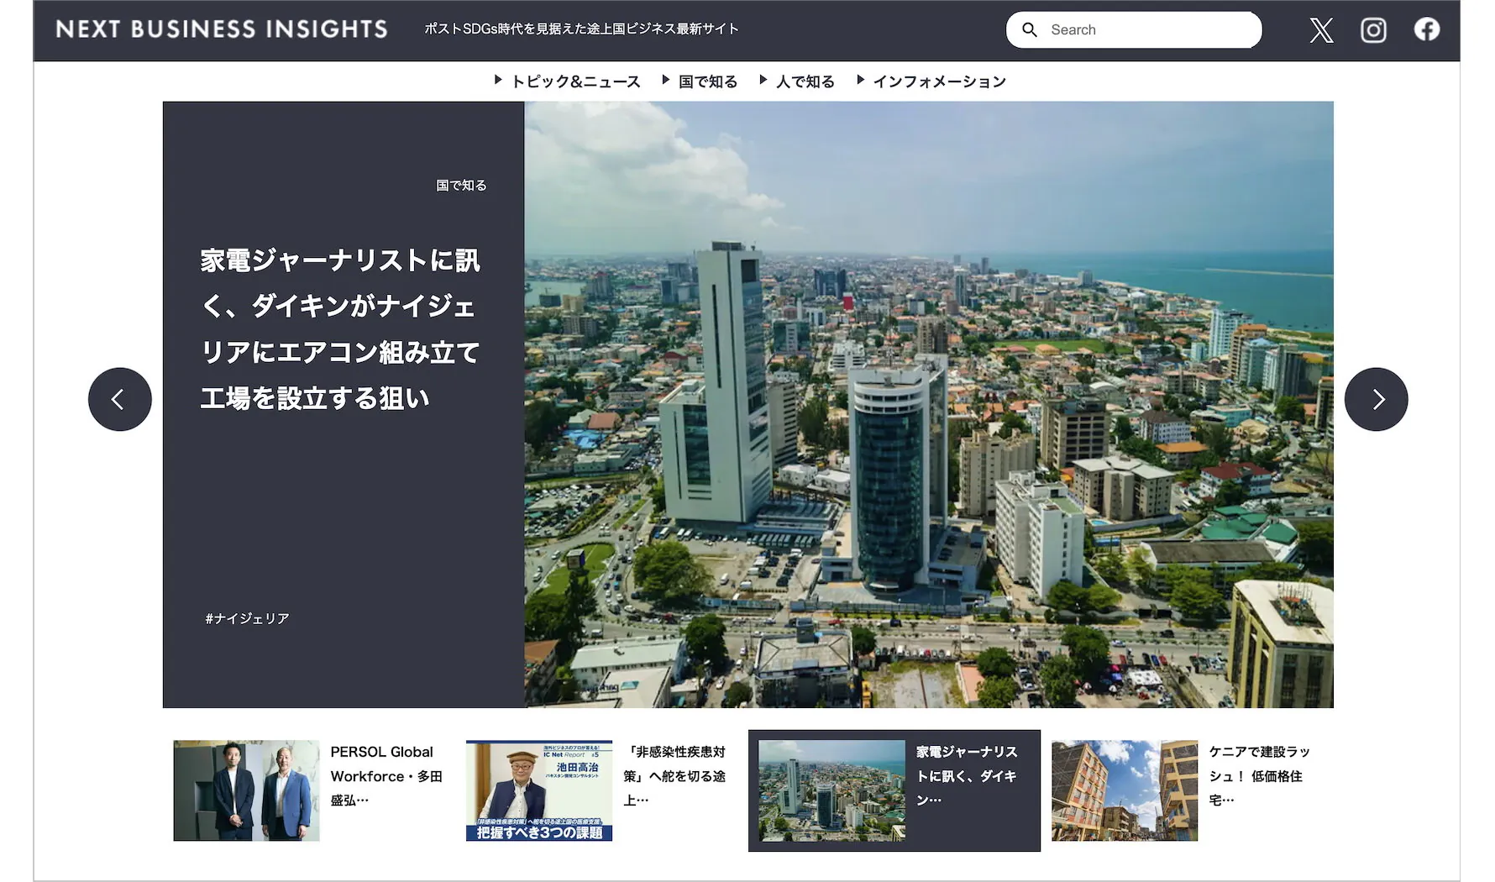Image resolution: width=1495 pixels, height=882 pixels.
Task: Advance carousel with right arrow button
Action: 1376,399
